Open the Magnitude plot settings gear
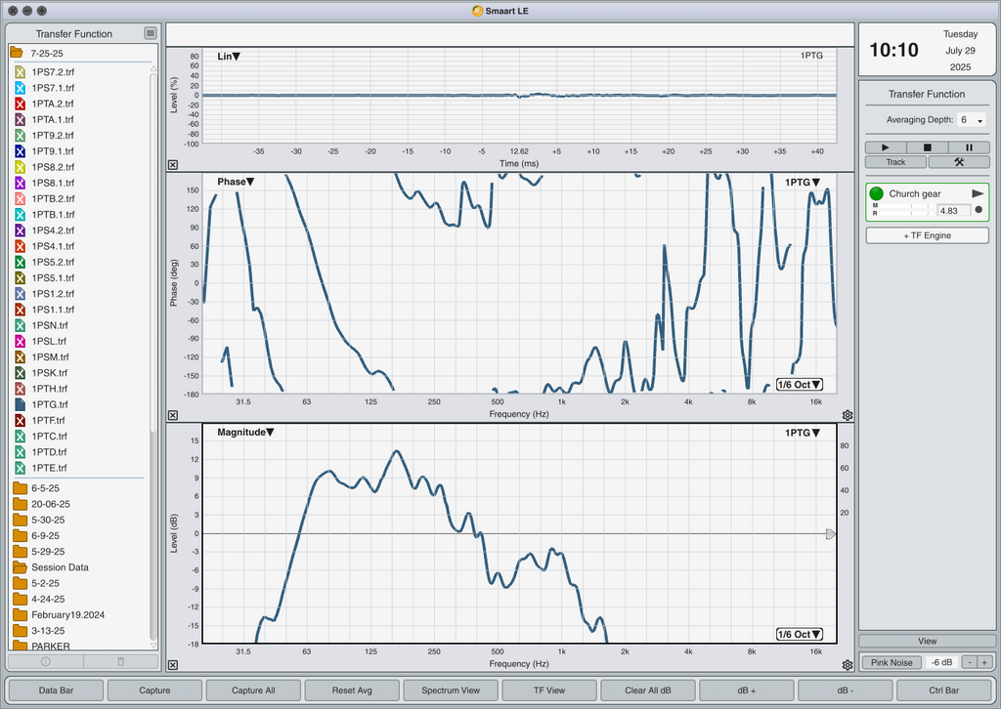The height and width of the screenshot is (709, 1001). click(x=848, y=665)
